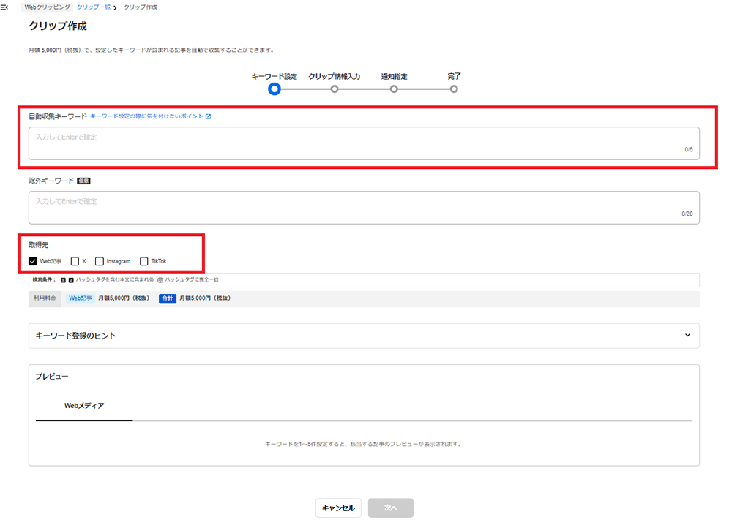Click the TikTok icon in search conditions
Screen dimensions: 732x528
[71, 280]
